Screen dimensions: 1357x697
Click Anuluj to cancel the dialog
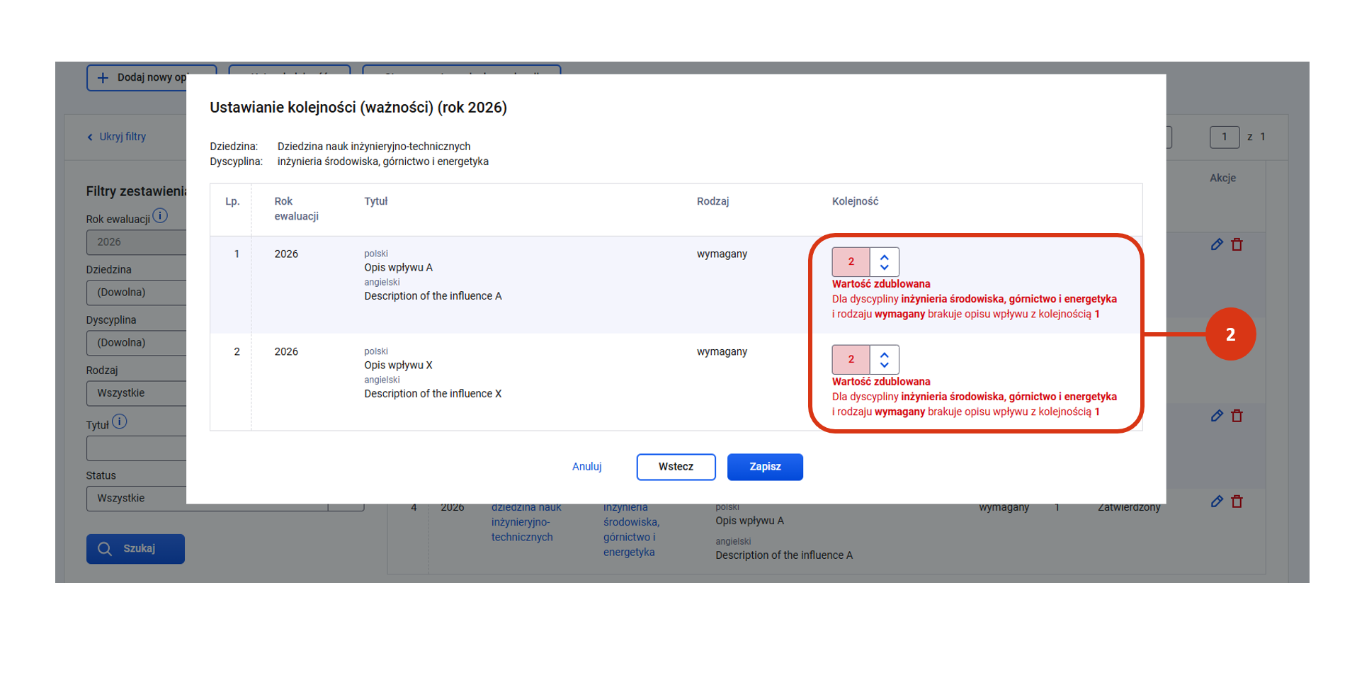(x=586, y=467)
